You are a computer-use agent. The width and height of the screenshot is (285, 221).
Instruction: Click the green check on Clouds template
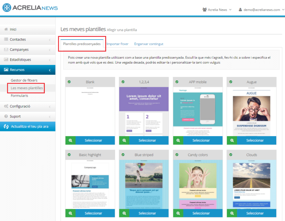point(231,155)
